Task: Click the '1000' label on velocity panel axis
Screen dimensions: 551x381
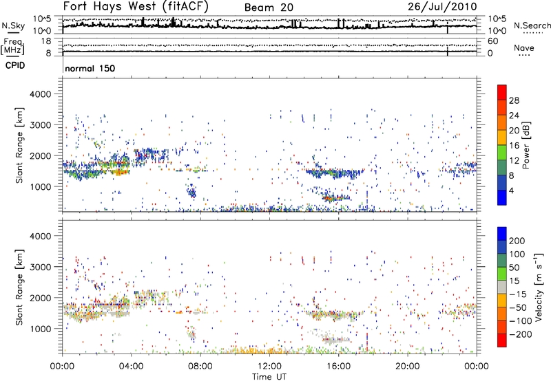Action: pos(41,329)
